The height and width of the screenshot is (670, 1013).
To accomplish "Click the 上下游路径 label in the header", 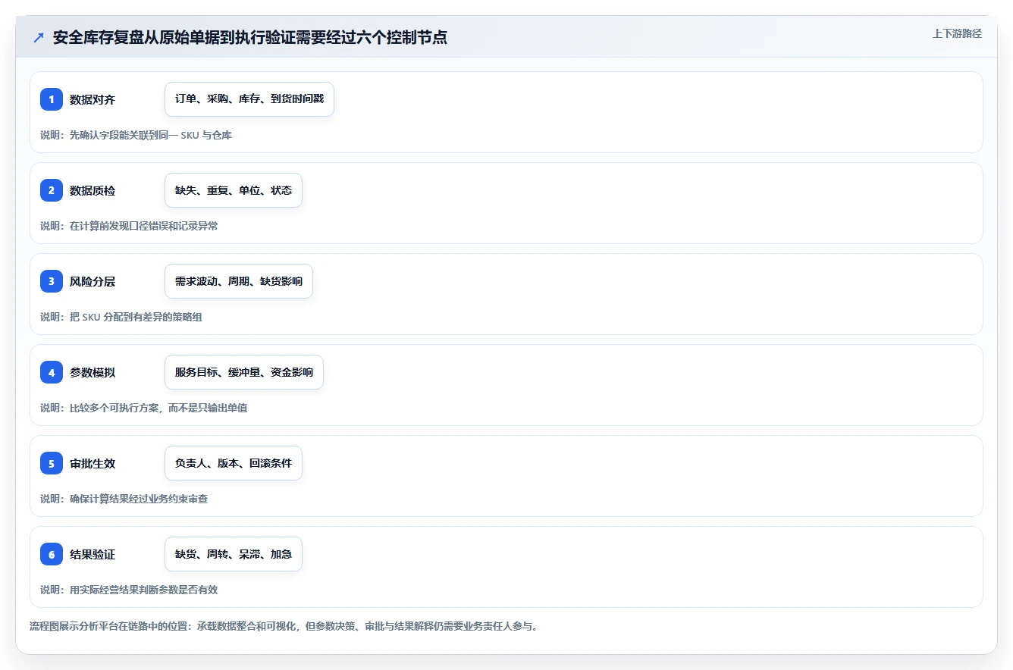I will click(x=957, y=33).
